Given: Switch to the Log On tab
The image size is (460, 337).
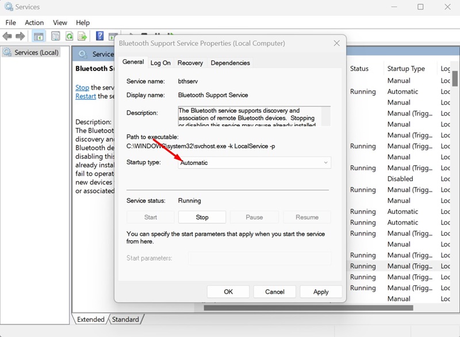Looking at the screenshot, I should coord(160,63).
